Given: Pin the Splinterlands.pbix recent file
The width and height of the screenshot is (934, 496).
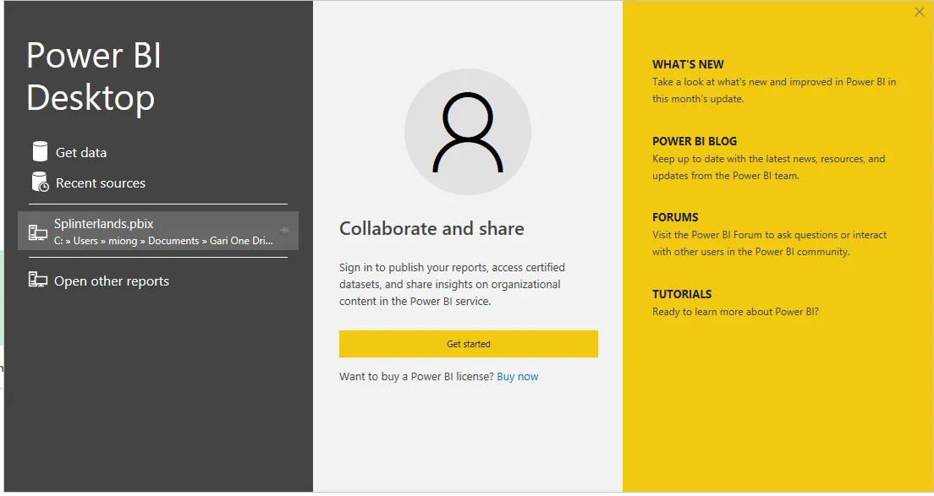Looking at the screenshot, I should pyautogui.click(x=285, y=230).
